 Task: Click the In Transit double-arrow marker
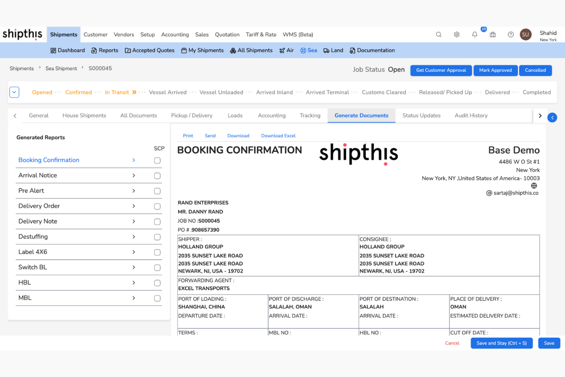pyautogui.click(x=134, y=92)
